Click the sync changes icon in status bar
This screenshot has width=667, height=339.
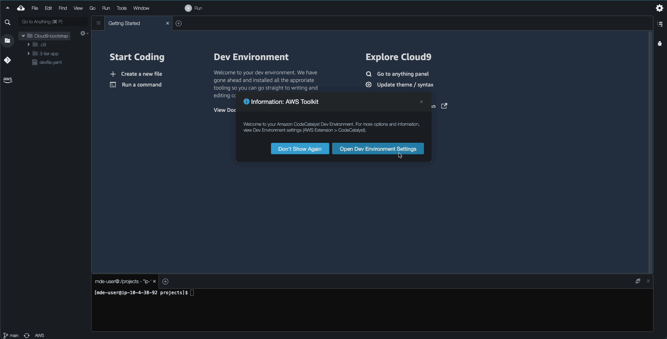[27, 336]
